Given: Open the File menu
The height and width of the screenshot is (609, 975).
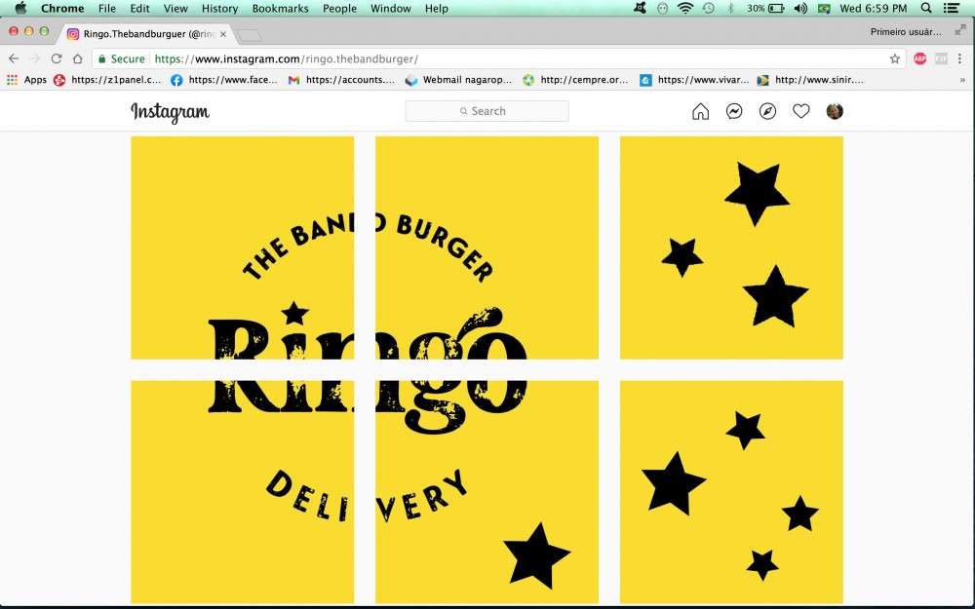Looking at the screenshot, I should pos(107,8).
